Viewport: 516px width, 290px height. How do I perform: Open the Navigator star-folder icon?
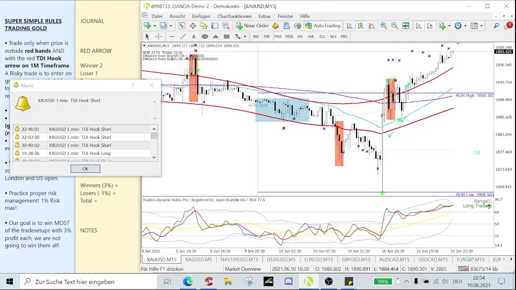pos(204,26)
